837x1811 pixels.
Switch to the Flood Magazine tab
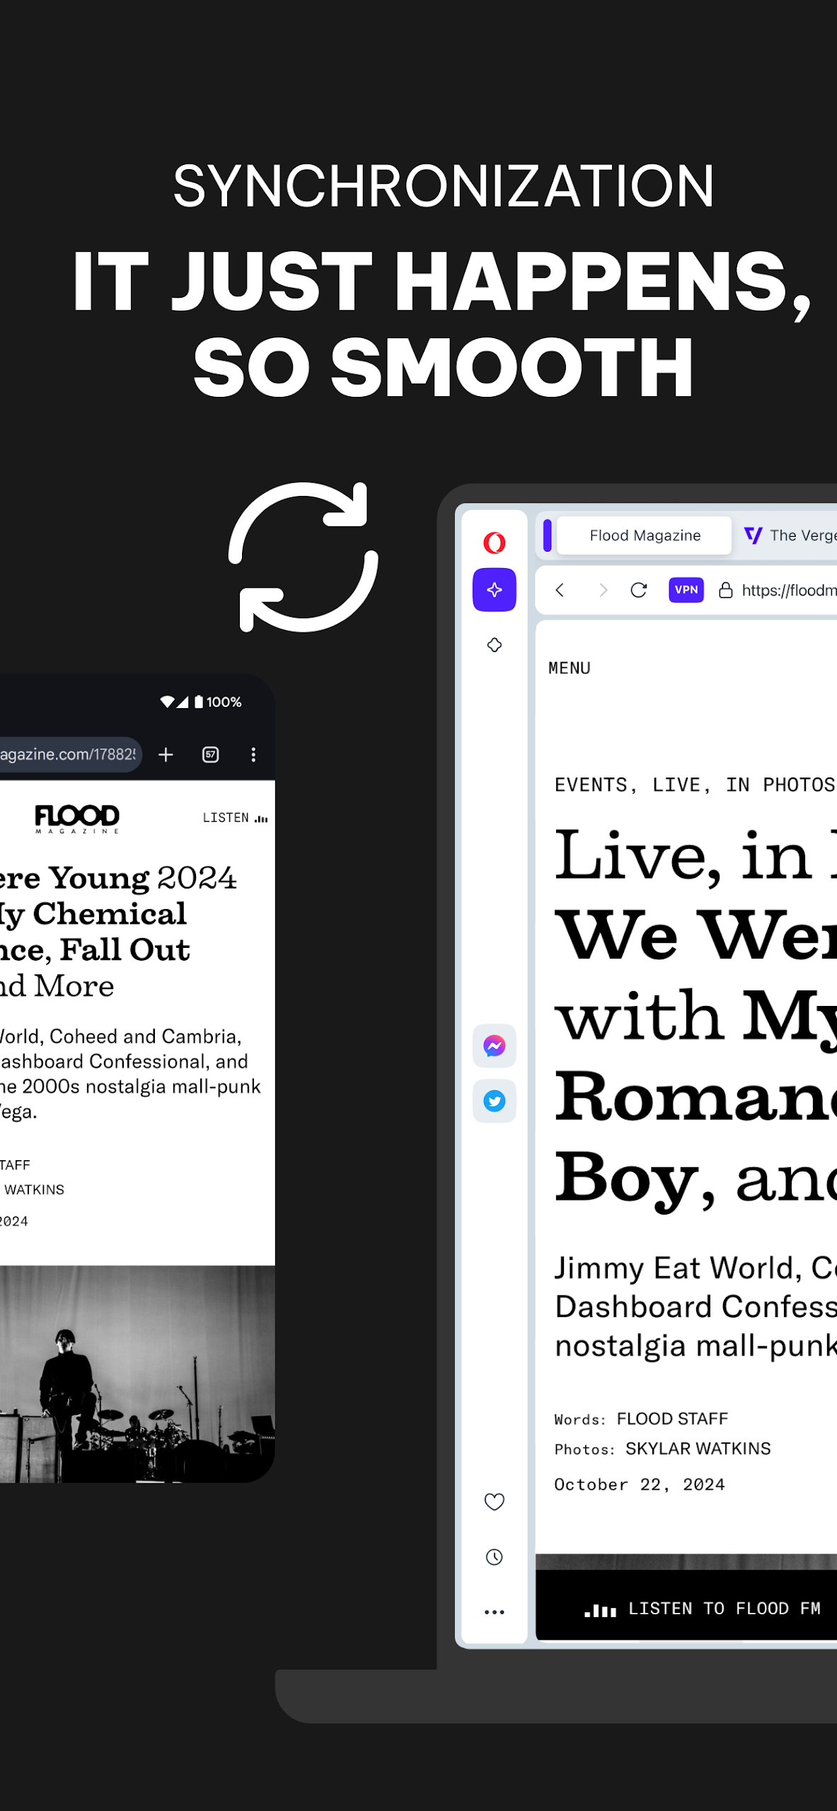coord(645,536)
